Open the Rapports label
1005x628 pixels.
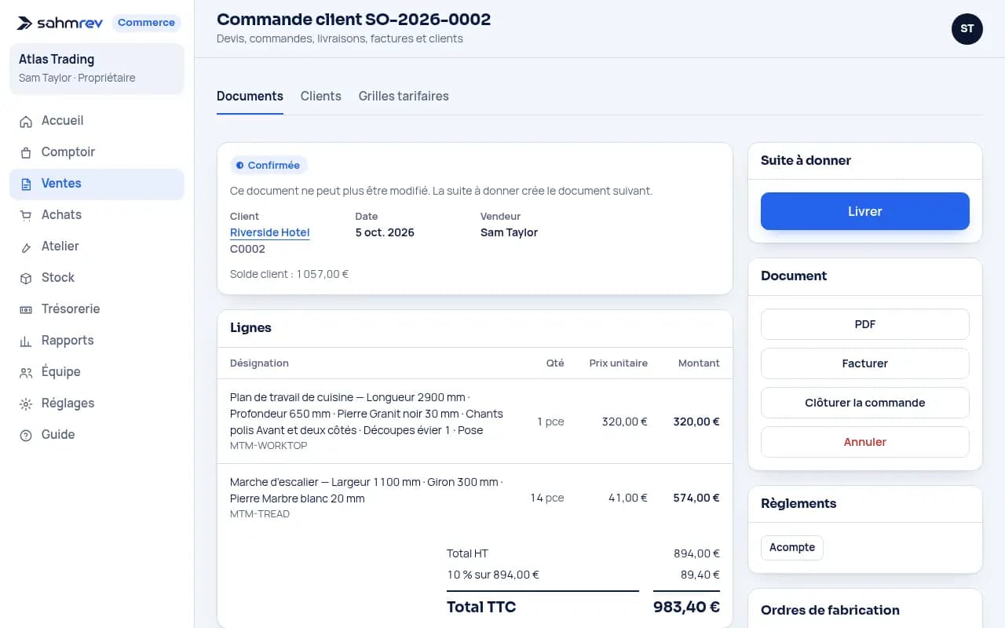pyautogui.click(x=68, y=341)
